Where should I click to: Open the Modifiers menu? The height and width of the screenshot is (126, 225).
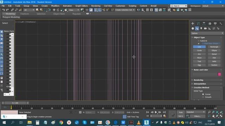(x=55, y=6)
